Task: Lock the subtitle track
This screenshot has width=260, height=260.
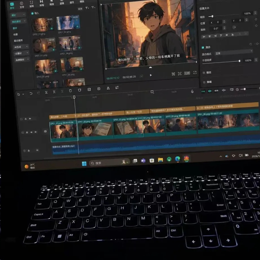Action: 26,119
